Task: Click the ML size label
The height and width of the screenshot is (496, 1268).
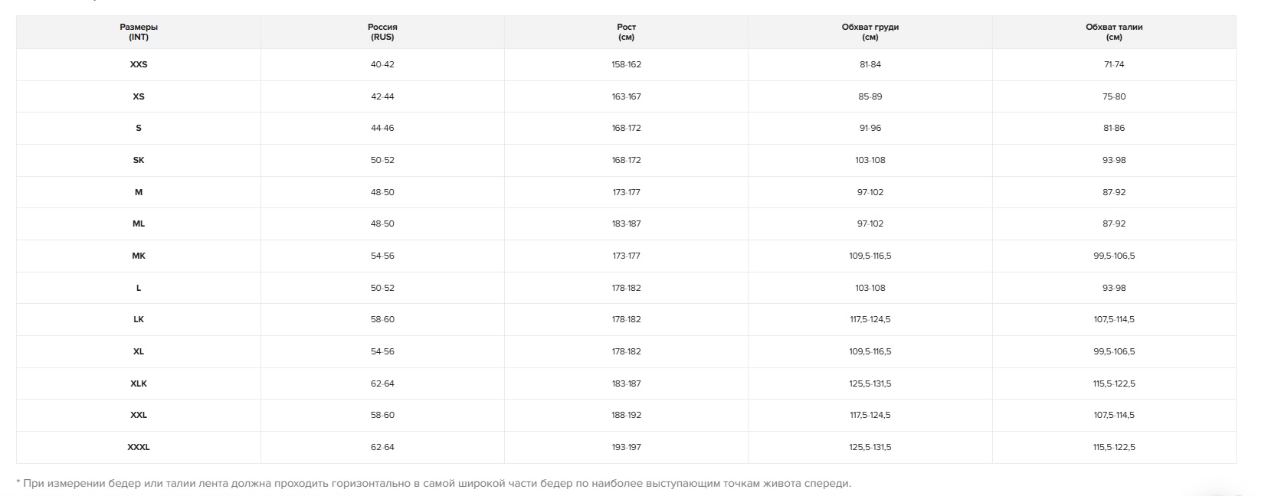Action: (139, 224)
